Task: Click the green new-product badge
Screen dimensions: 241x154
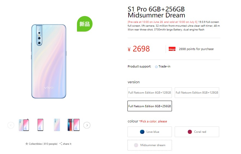Action: click(x=85, y=24)
